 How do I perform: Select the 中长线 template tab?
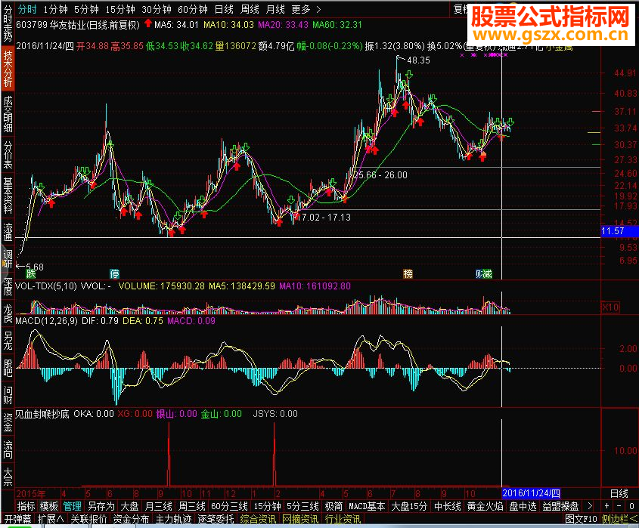[x=448, y=506]
